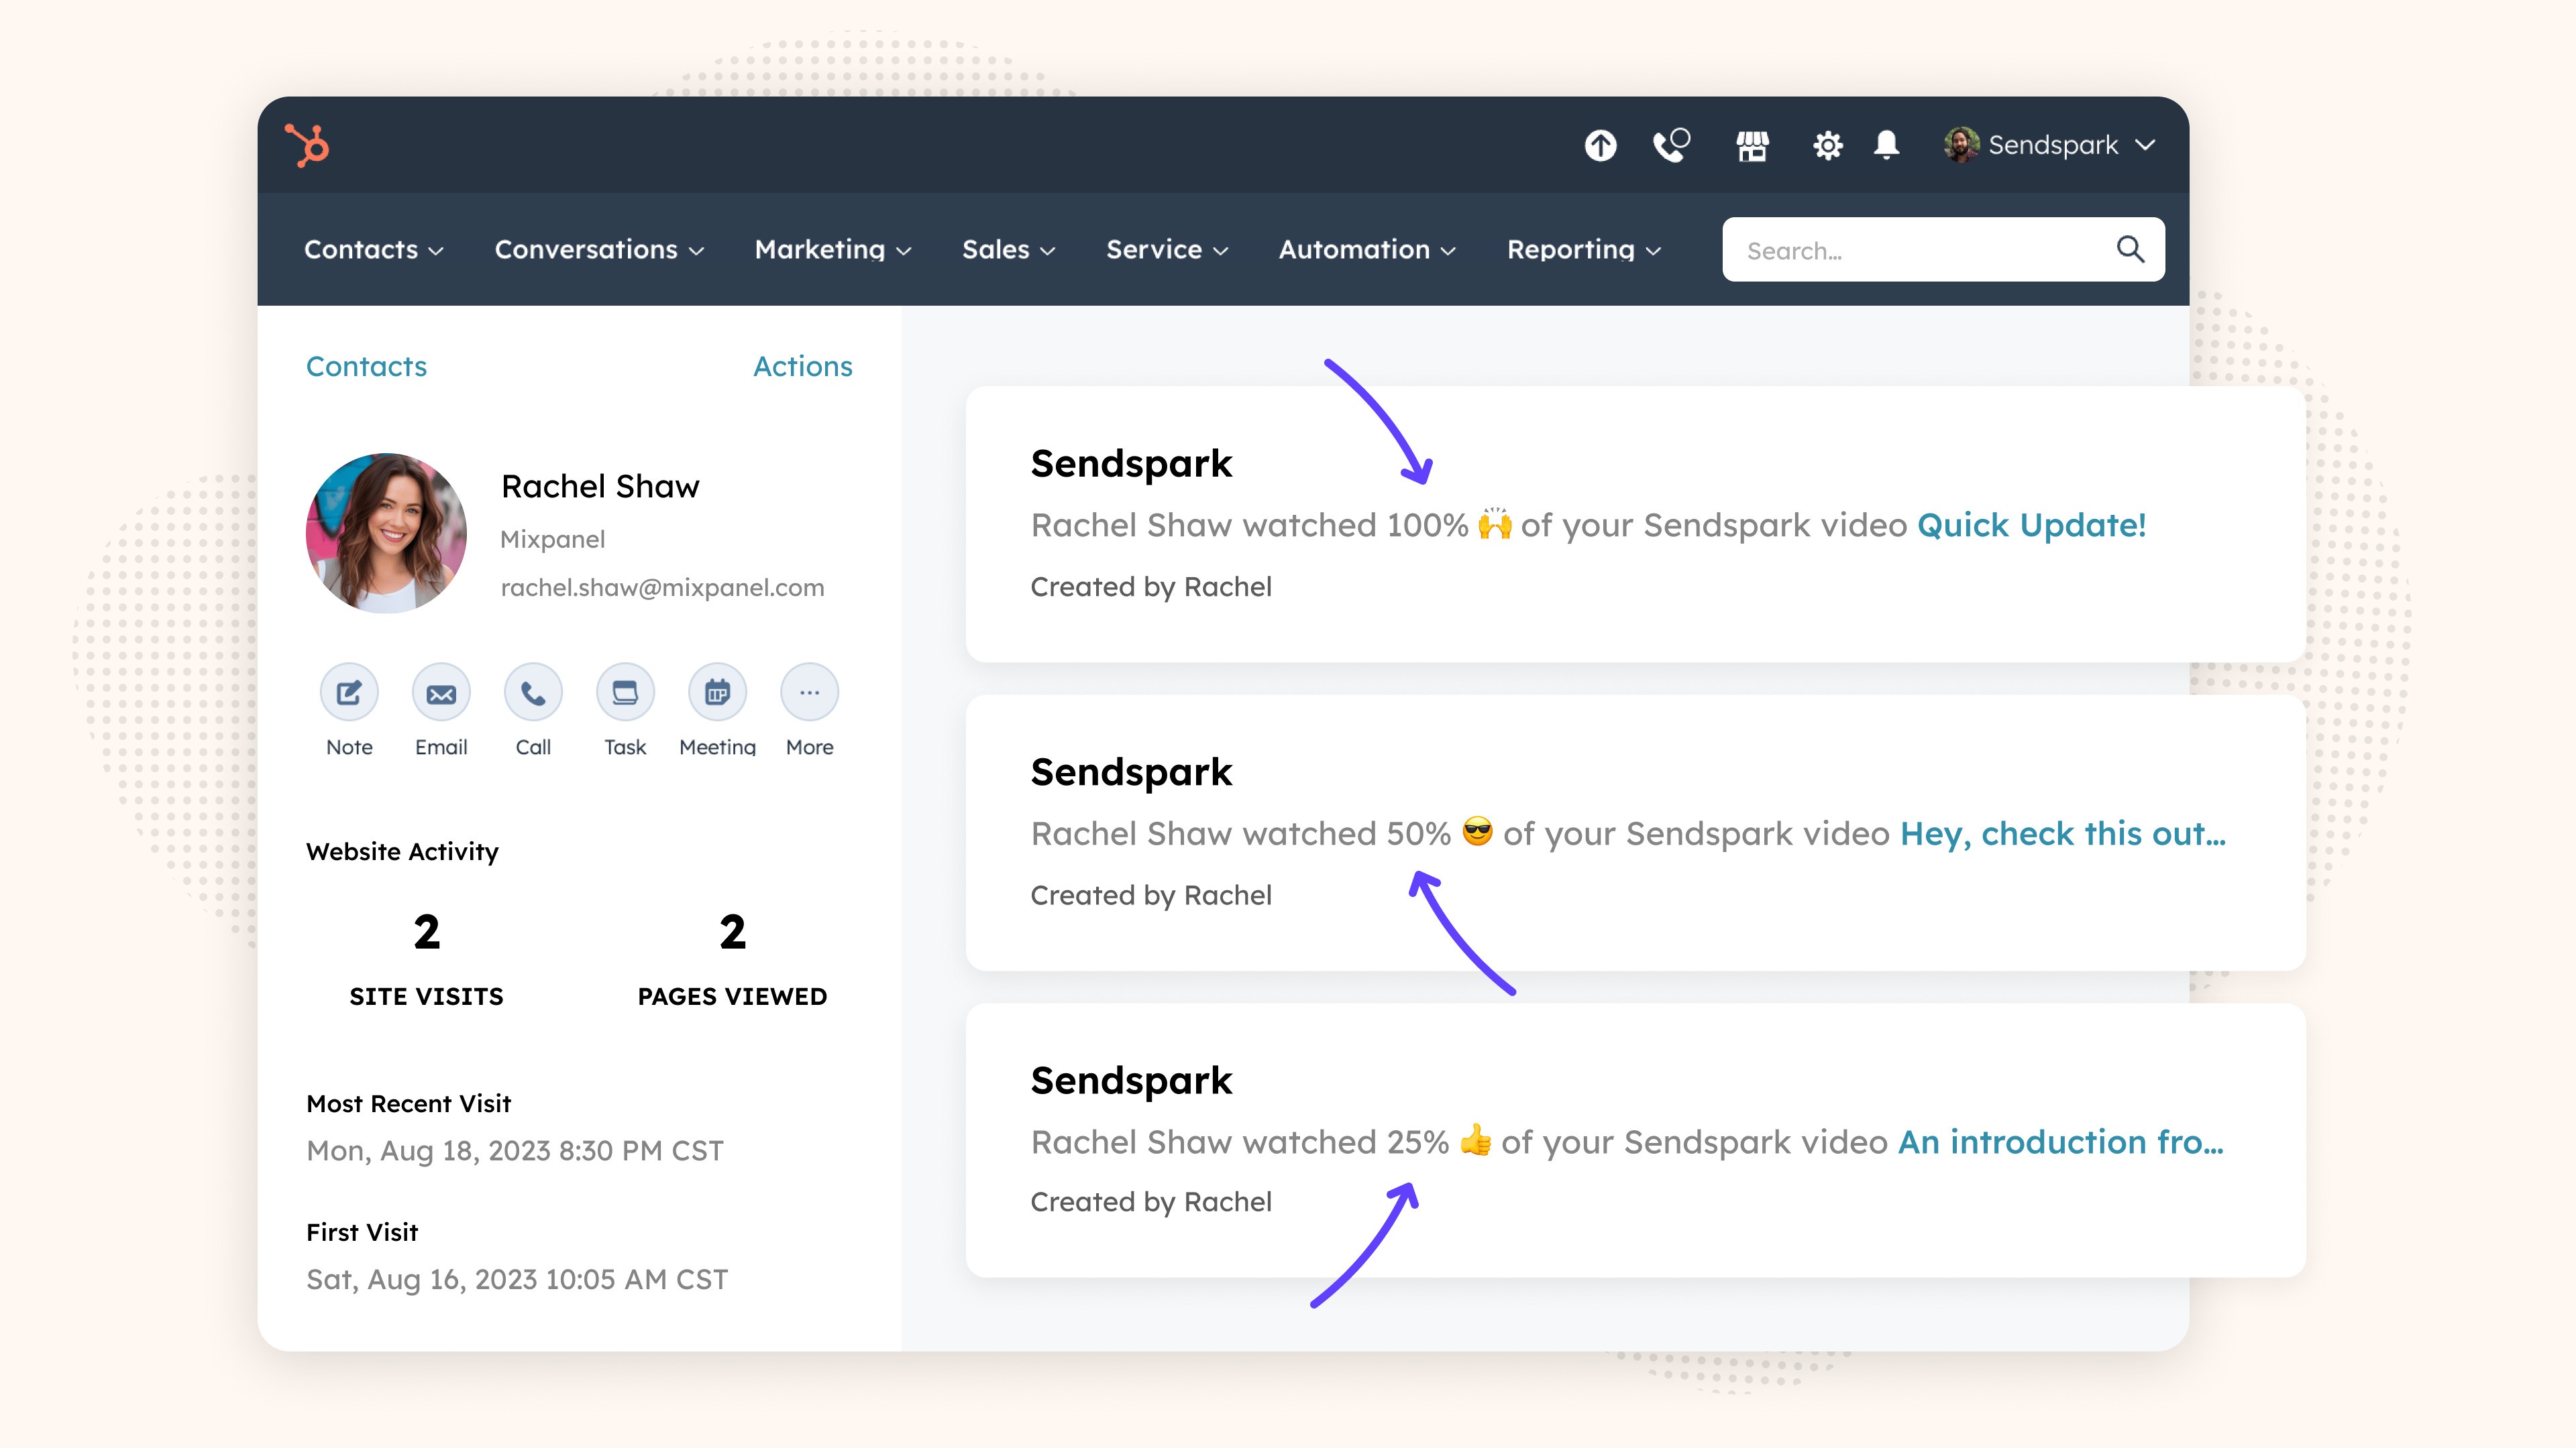The height and width of the screenshot is (1448, 2576).
Task: Start a Call with Rachel Shaw
Action: 532,692
